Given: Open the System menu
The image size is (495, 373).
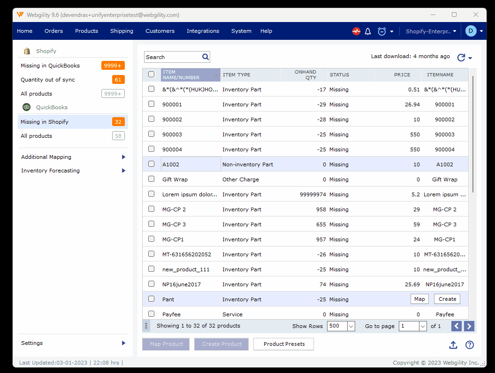Looking at the screenshot, I should pyautogui.click(x=241, y=31).
